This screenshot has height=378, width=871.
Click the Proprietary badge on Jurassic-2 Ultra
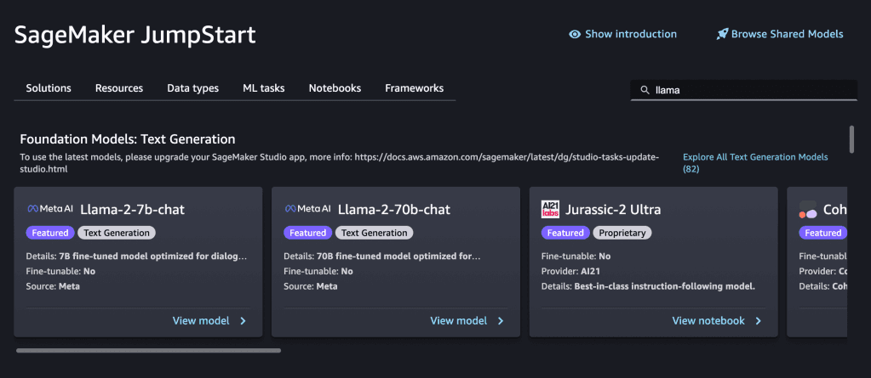(x=622, y=233)
